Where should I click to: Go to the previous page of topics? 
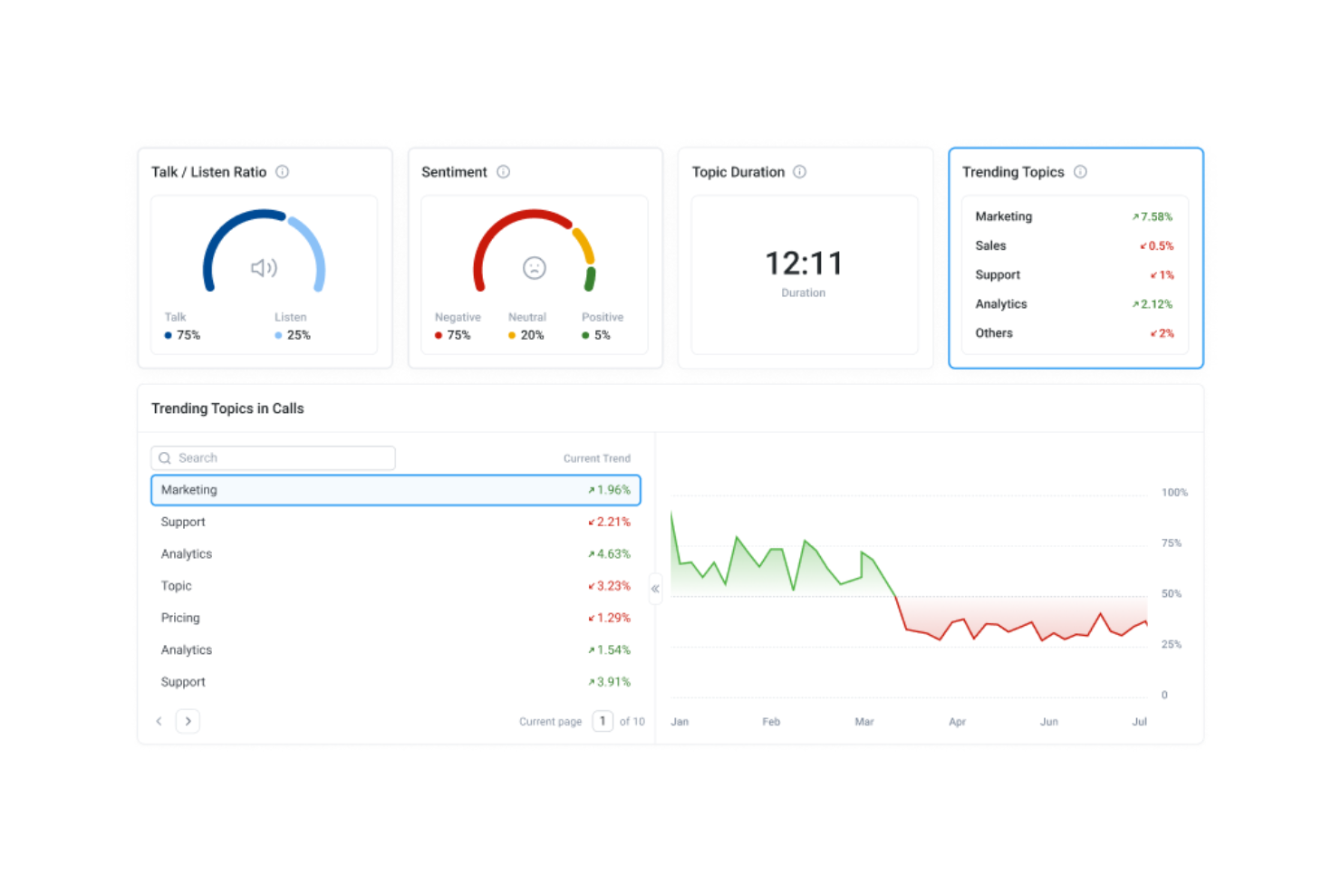pyautogui.click(x=159, y=721)
